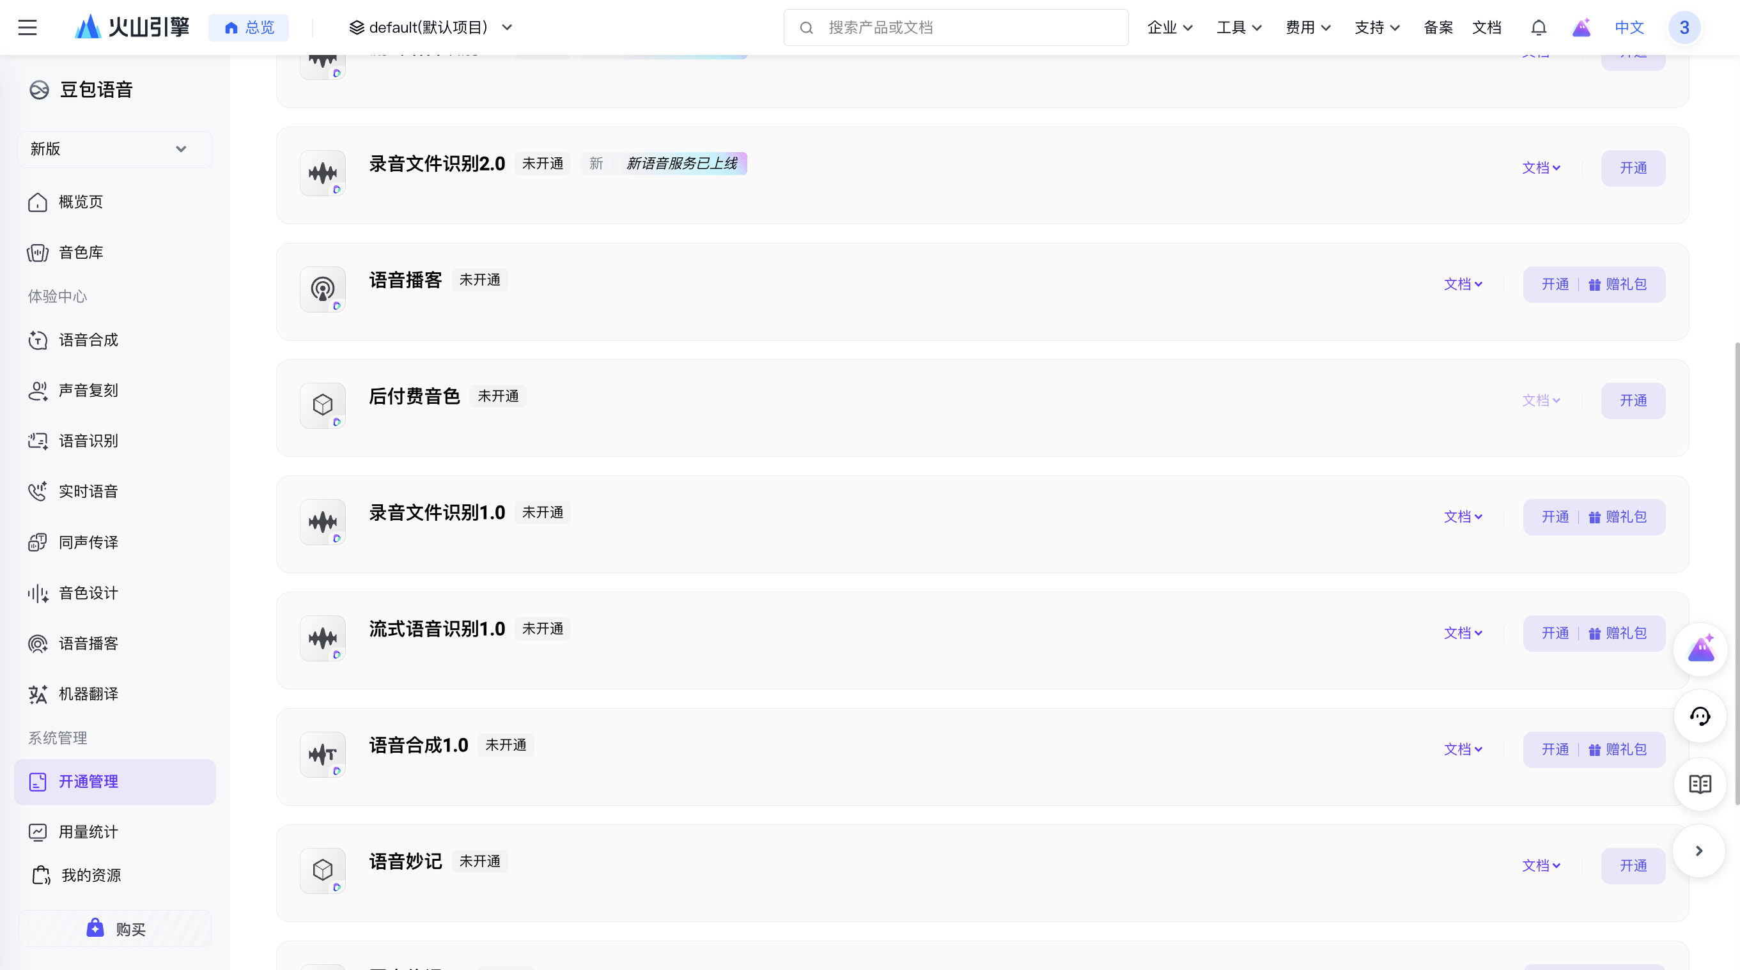Viewport: 1740px width, 970px height.
Task: Open the 概览页 sidebar item
Action: [x=115, y=202]
